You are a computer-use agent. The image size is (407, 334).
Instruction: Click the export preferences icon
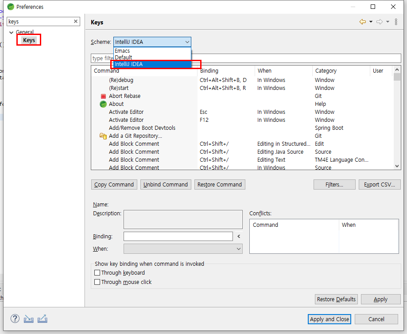click(x=43, y=318)
